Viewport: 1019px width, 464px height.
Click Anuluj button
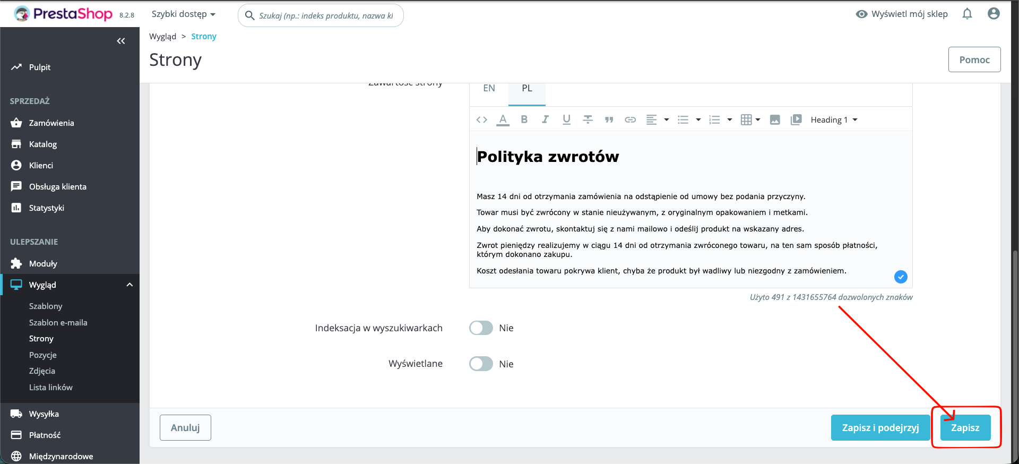(185, 428)
